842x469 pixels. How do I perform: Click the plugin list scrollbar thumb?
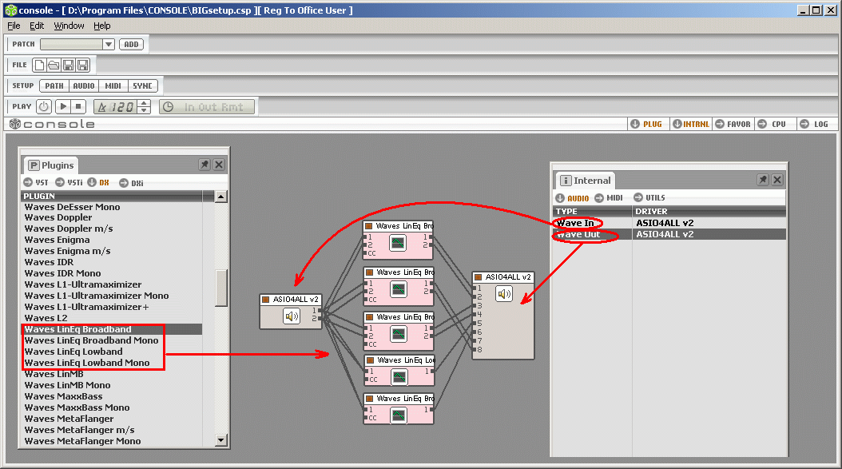(220, 288)
